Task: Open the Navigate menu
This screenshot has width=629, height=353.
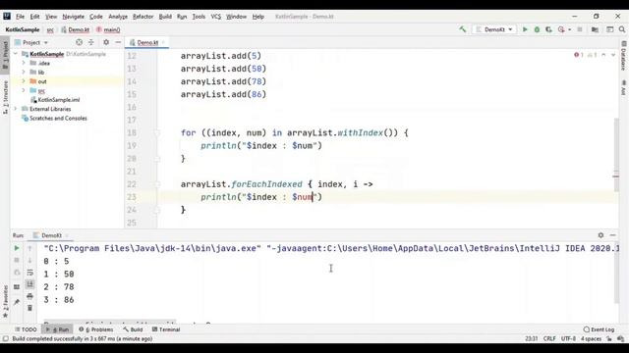Action: 74,17
